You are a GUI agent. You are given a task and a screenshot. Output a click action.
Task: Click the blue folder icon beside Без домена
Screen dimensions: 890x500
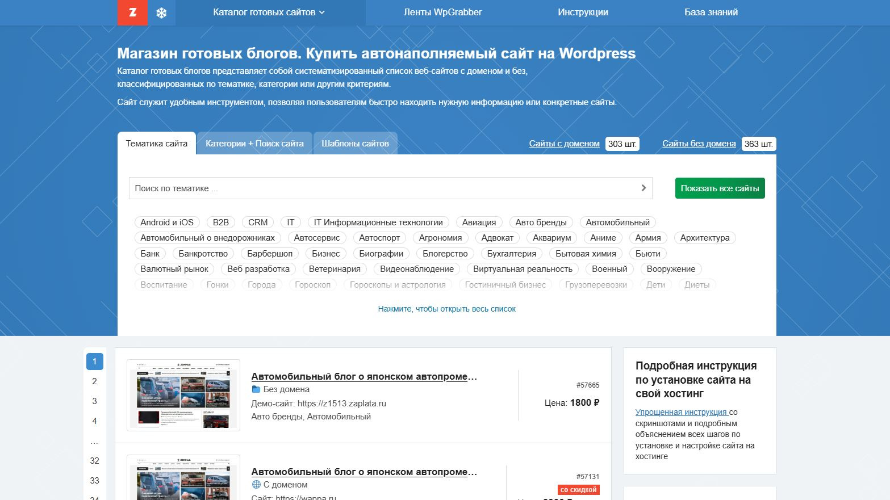click(x=256, y=389)
